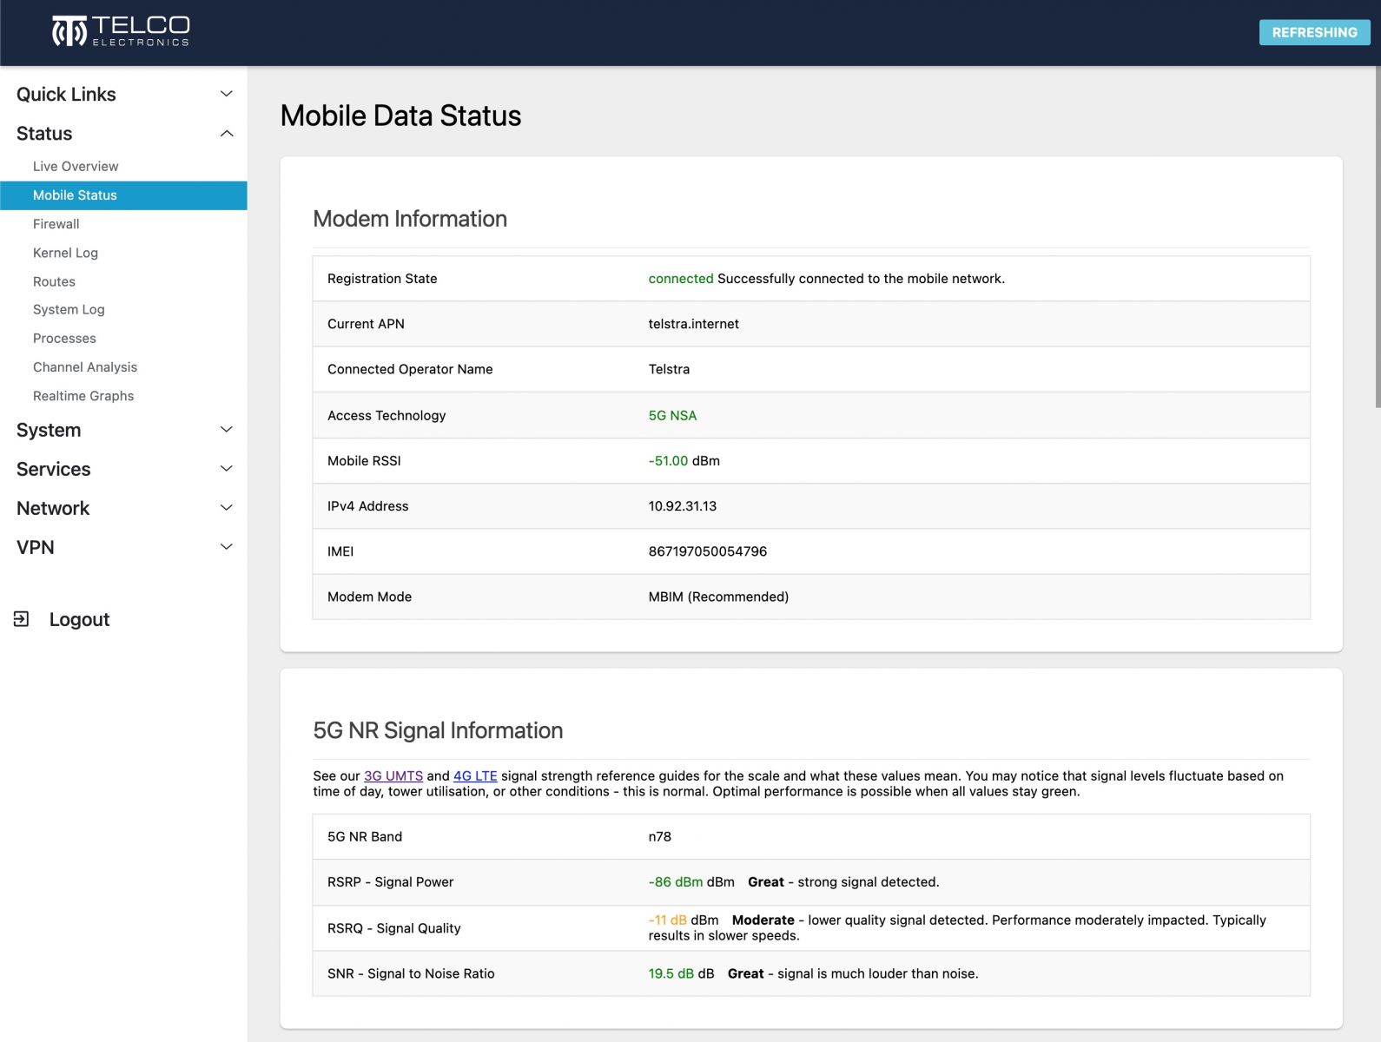Click the n78 band value
Viewport: 1381px width, 1042px height.
point(659,836)
